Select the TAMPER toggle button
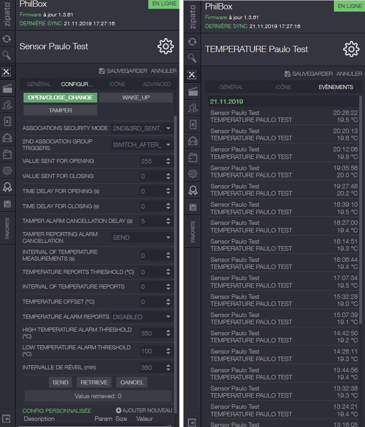The height and width of the screenshot is (427, 365). click(60, 110)
